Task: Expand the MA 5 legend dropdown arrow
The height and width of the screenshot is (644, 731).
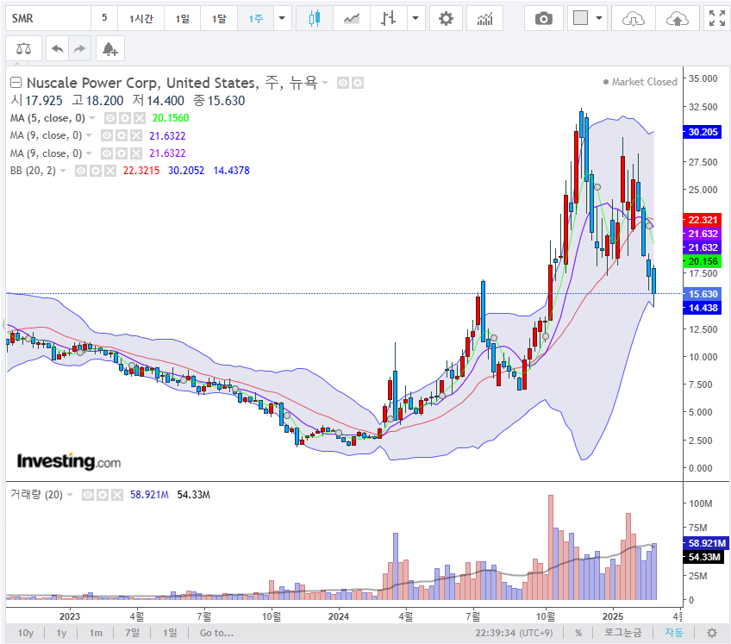Action: point(92,118)
